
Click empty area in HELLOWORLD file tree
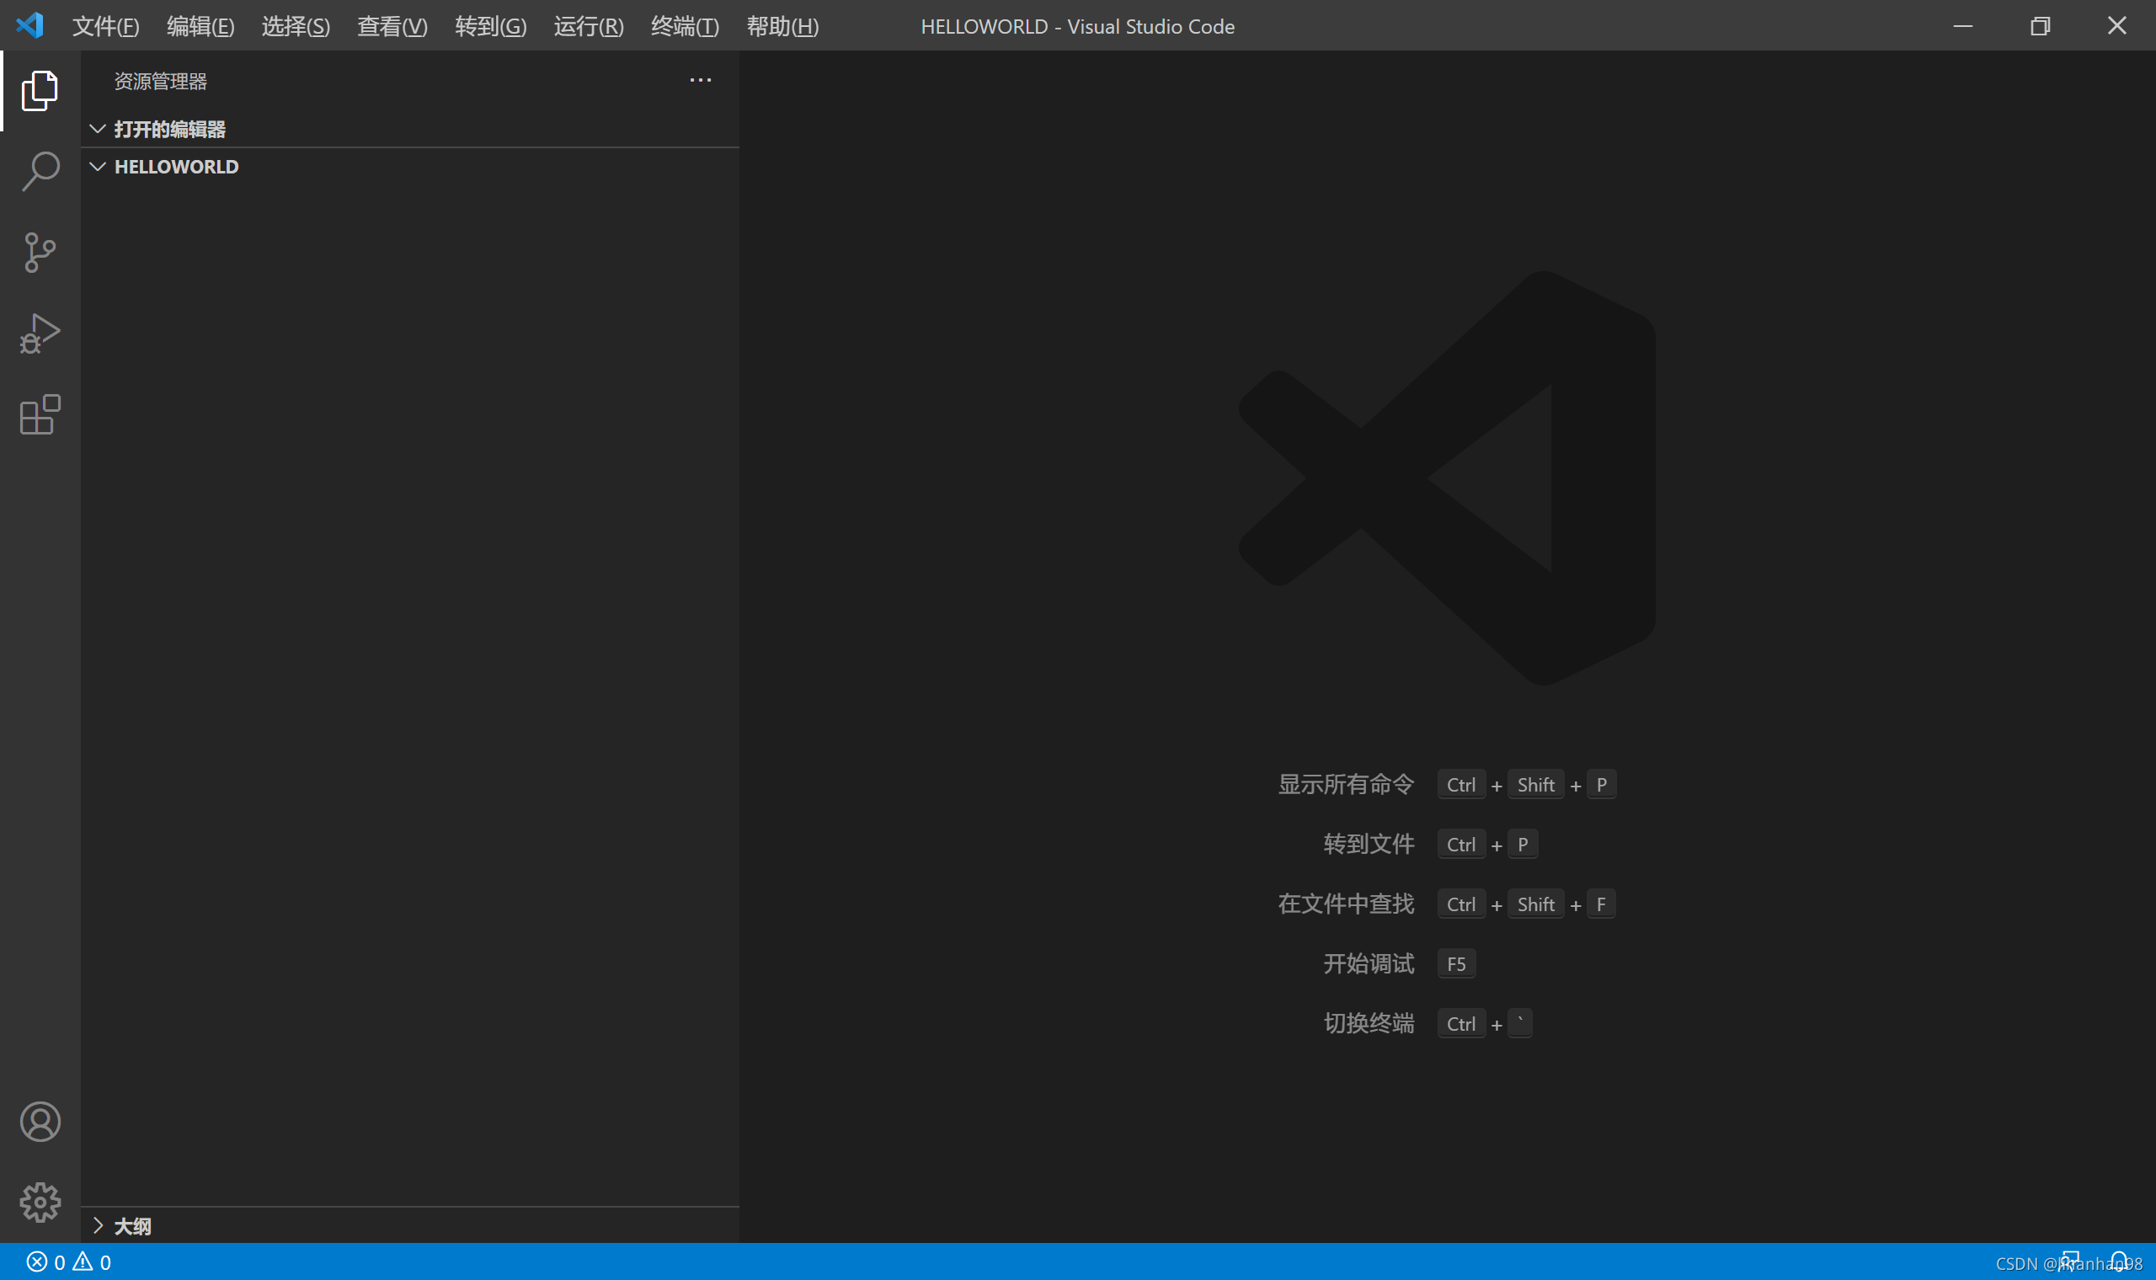[x=409, y=604]
